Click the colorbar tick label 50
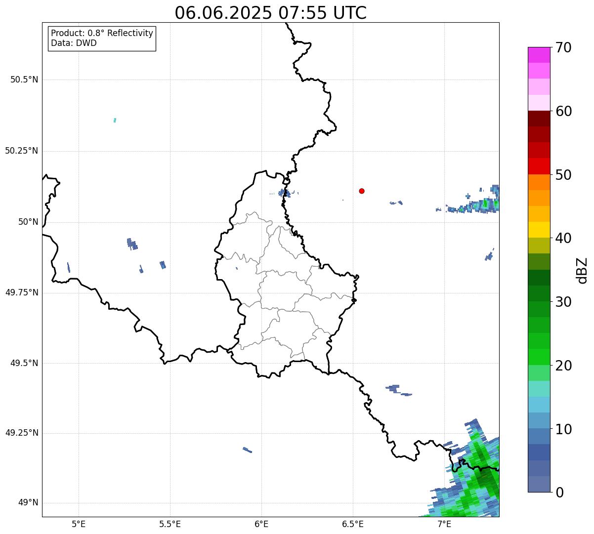Viewport: 594px width, 534px height. click(563, 175)
